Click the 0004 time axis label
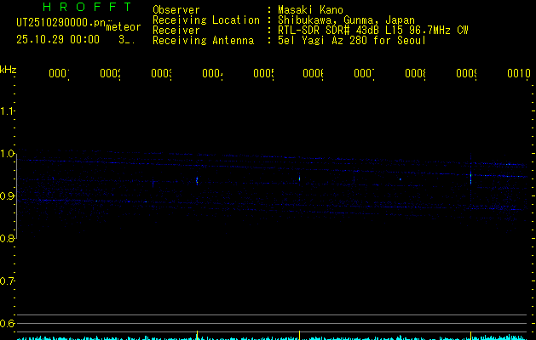This screenshot has height=340, width=536. 212,73
